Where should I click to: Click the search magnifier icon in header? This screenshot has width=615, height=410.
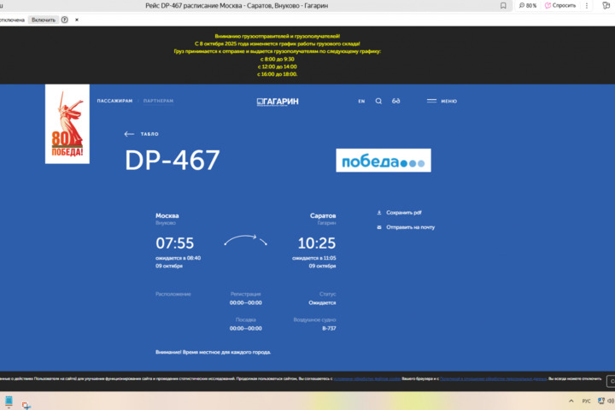coord(378,101)
